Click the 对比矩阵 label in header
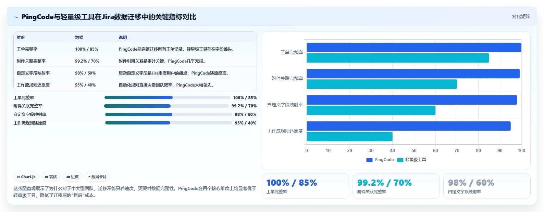Viewport: 544px width, 212px height. (521, 17)
